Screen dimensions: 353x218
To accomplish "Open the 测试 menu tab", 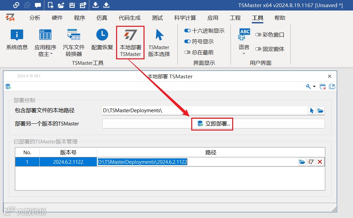I will click(157, 18).
